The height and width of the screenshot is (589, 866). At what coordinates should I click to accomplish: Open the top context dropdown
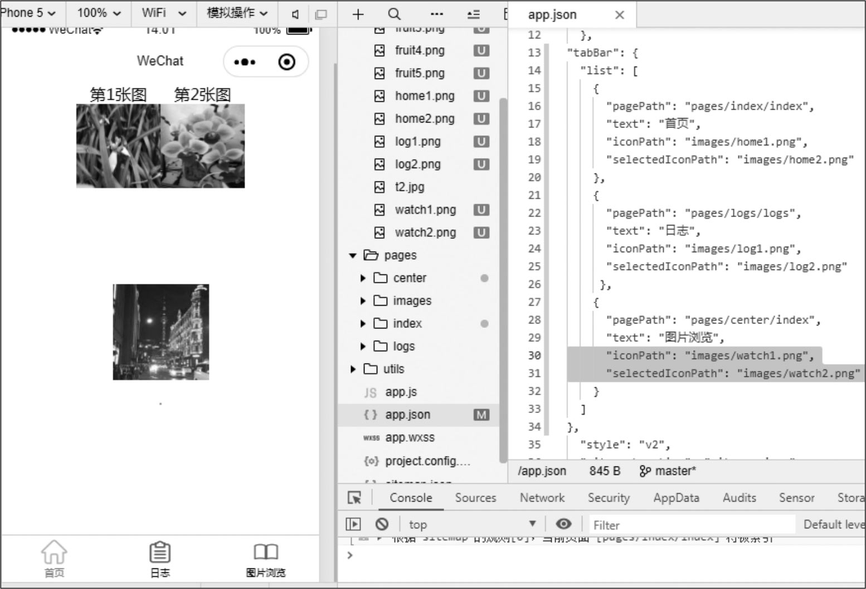pyautogui.click(x=473, y=524)
